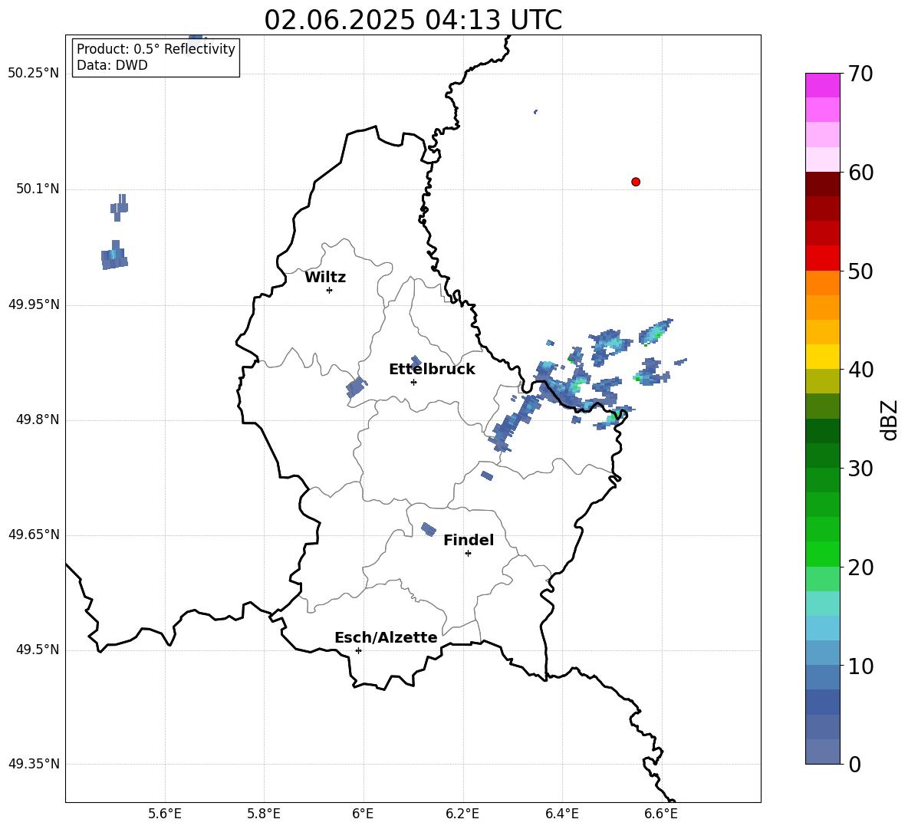Click the 30 tick label on colorbar
Image resolution: width=908 pixels, height=829 pixels.
[x=860, y=468]
